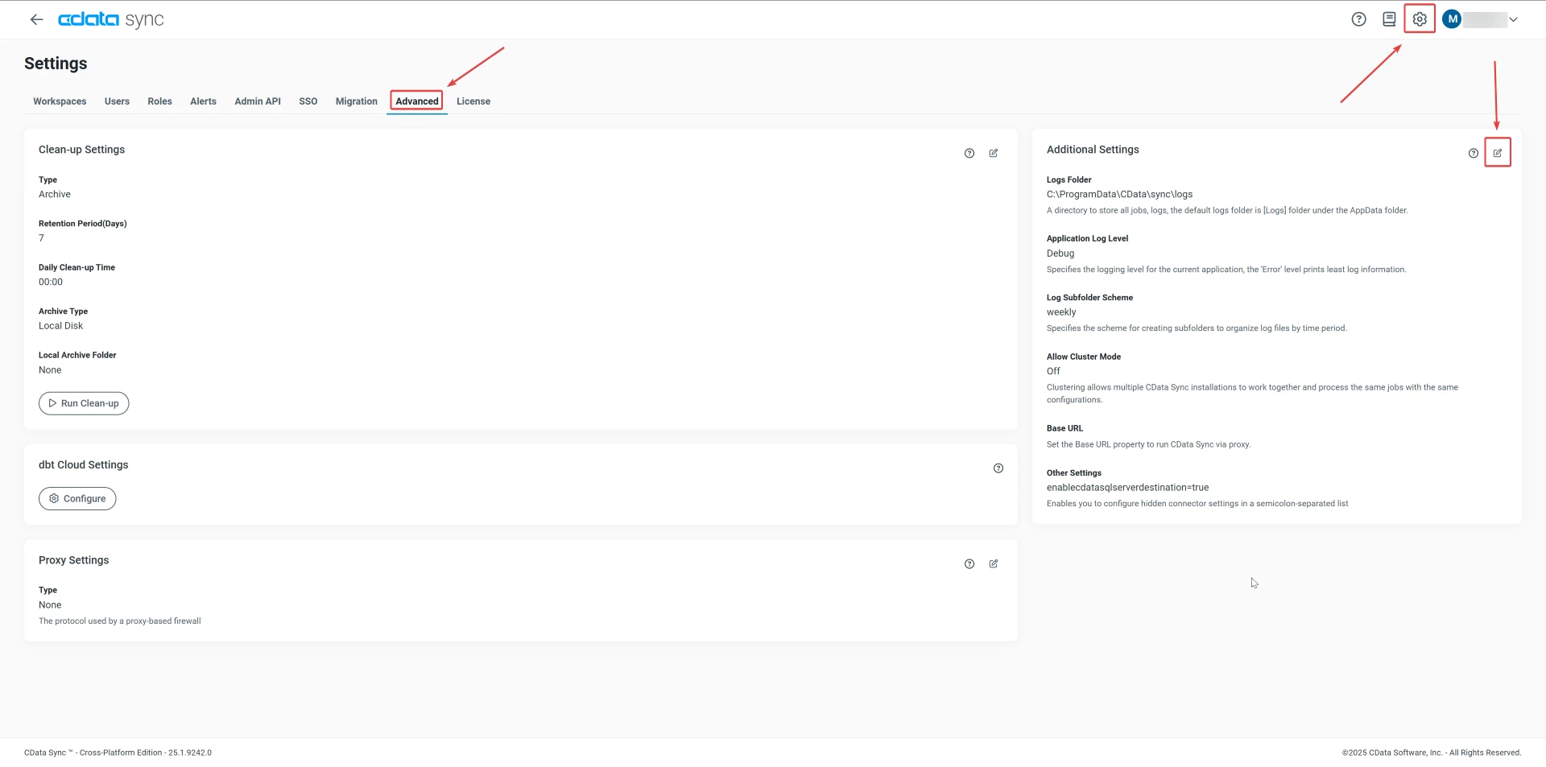
Task: Switch to the Roles tab
Action: coord(159,101)
